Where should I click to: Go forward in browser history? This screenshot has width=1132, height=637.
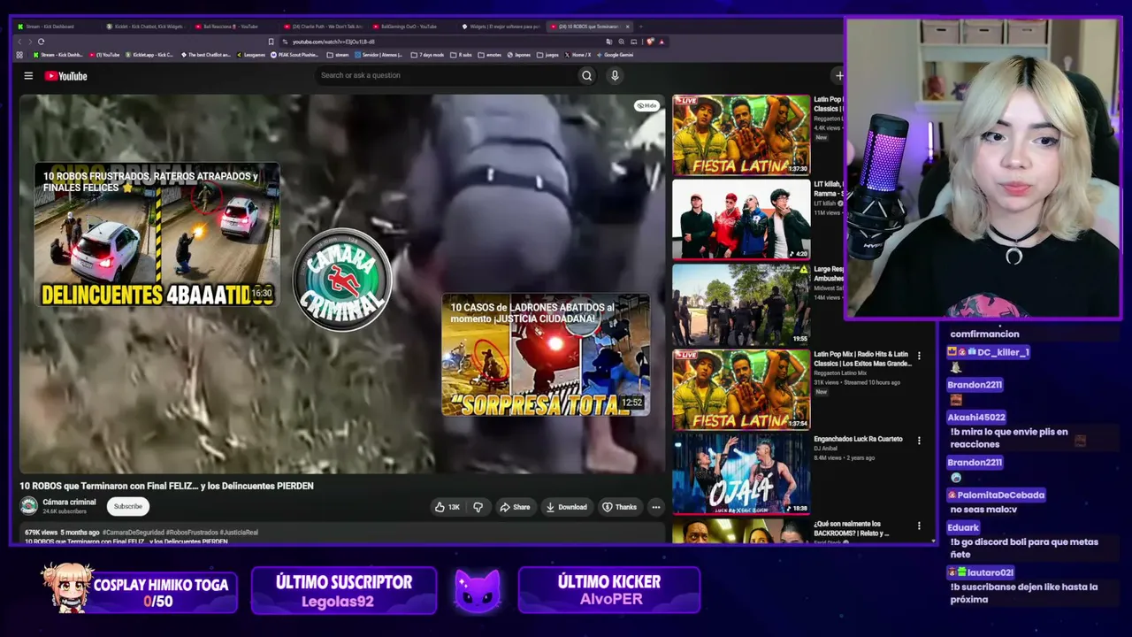[x=29, y=42]
